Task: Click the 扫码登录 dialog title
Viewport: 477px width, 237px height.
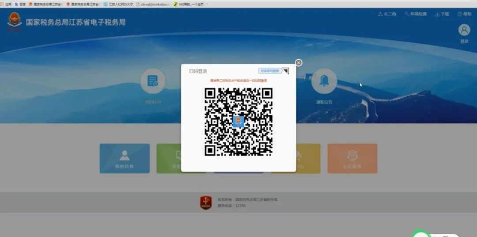Action: pyautogui.click(x=198, y=71)
